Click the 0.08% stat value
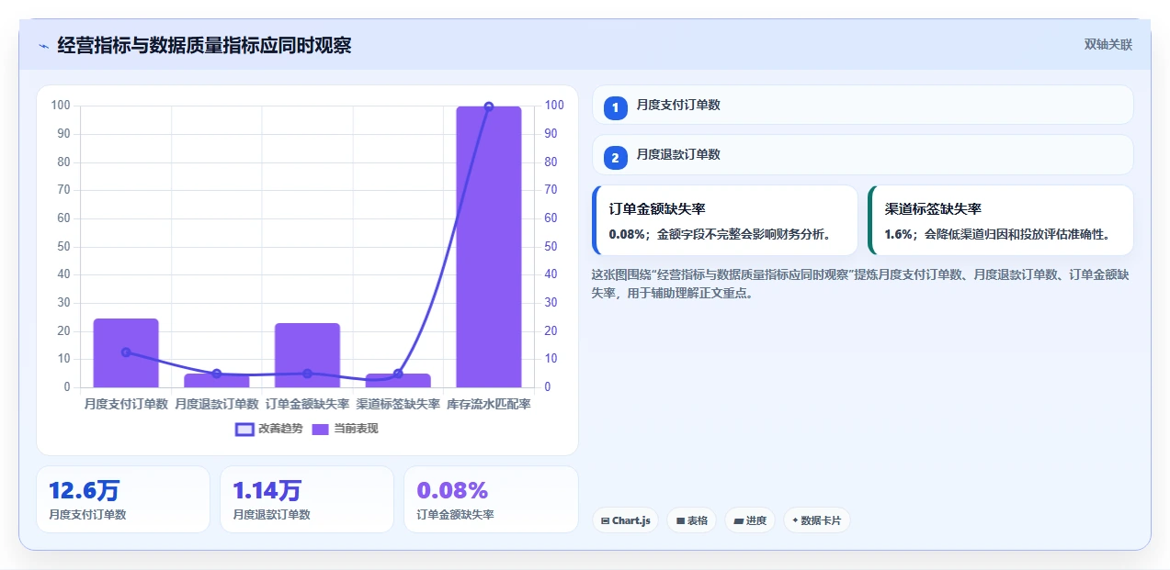1170x570 pixels. 452,490
